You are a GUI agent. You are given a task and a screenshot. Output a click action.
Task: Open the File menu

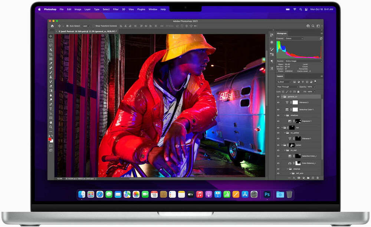pos(62,10)
